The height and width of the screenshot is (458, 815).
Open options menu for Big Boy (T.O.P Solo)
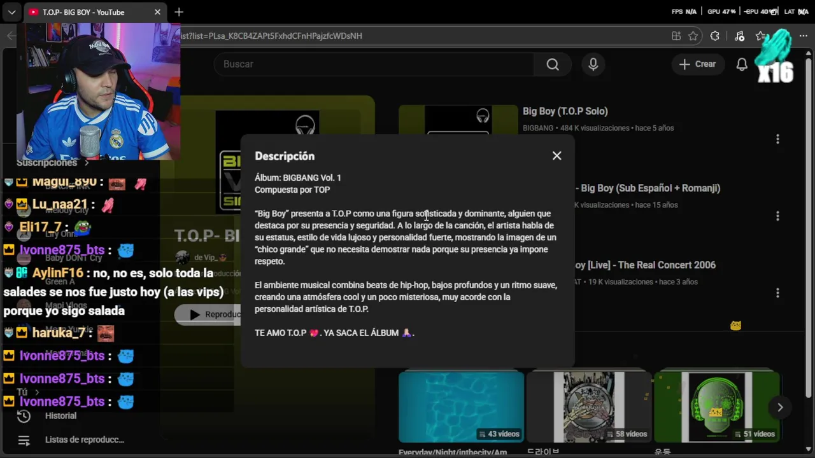pos(777,139)
